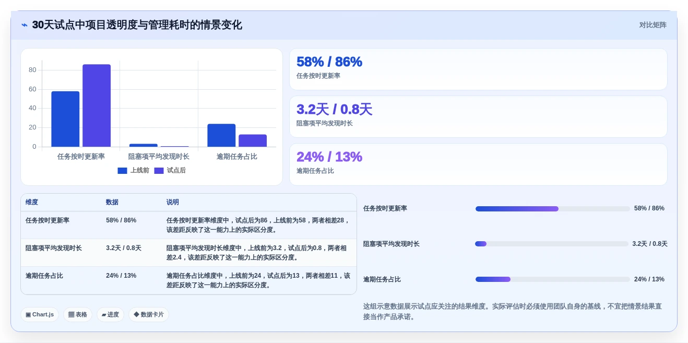Click the 逾期任务占比 progress bar
The height and width of the screenshot is (343, 688).
(x=552, y=279)
